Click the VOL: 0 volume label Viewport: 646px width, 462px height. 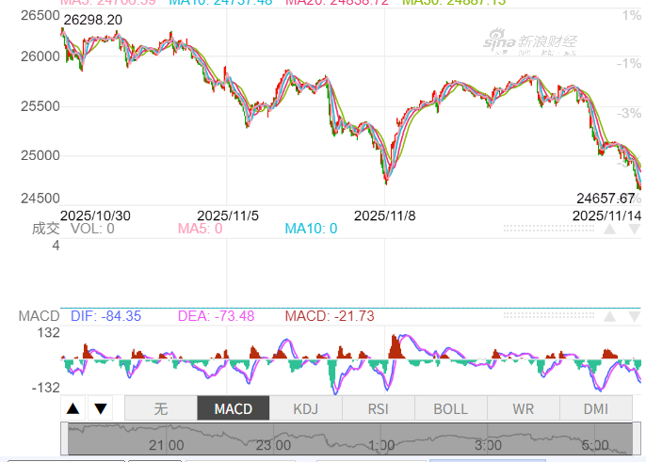click(92, 229)
